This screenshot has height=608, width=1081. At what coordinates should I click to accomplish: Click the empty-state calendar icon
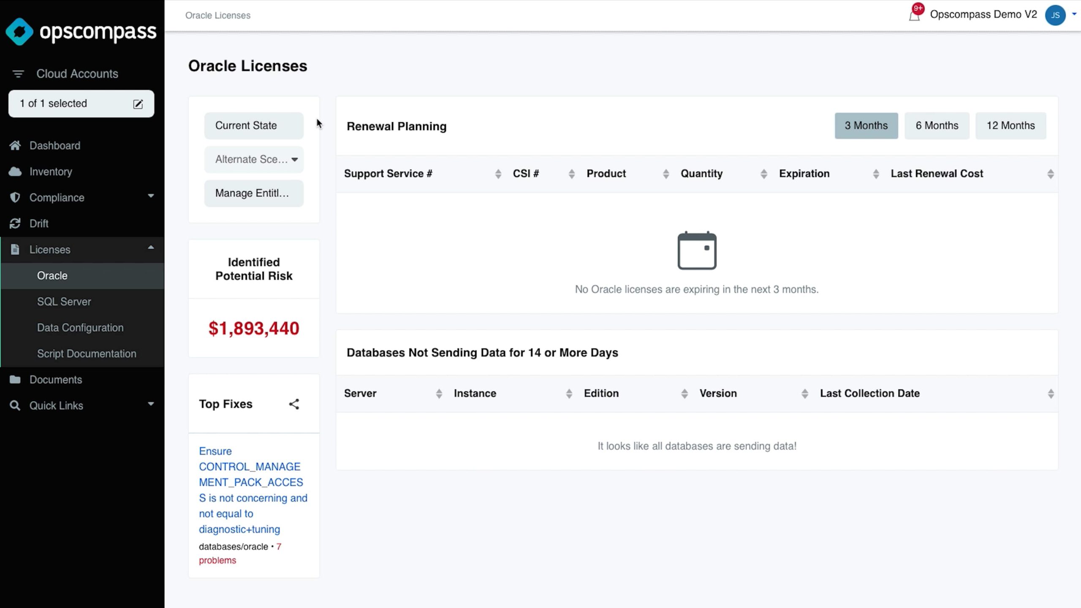click(697, 250)
